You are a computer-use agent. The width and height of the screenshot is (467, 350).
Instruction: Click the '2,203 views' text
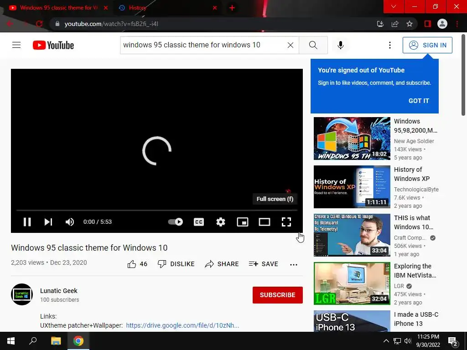click(27, 262)
